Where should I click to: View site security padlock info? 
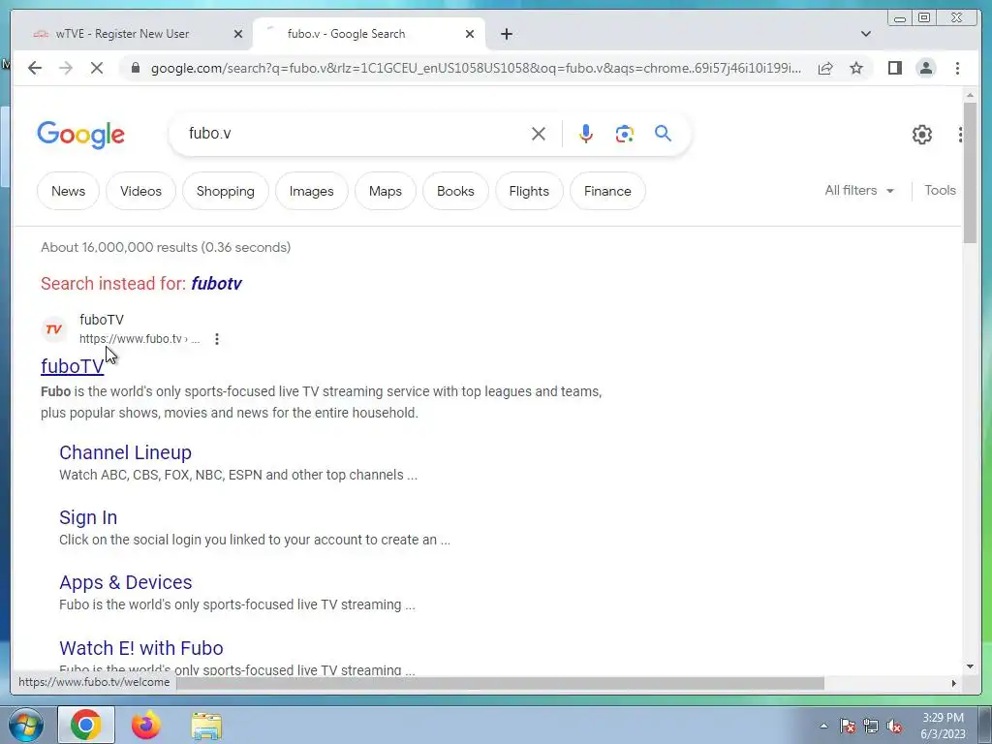[x=135, y=68]
